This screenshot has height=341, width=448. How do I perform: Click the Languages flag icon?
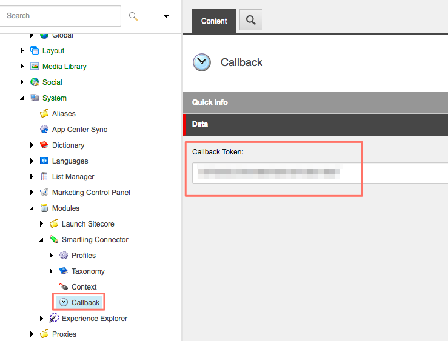tap(44, 161)
